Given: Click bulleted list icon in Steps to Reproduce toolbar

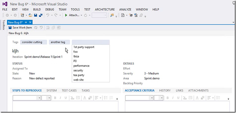Looking at the screenshot, I should (x=106, y=98).
